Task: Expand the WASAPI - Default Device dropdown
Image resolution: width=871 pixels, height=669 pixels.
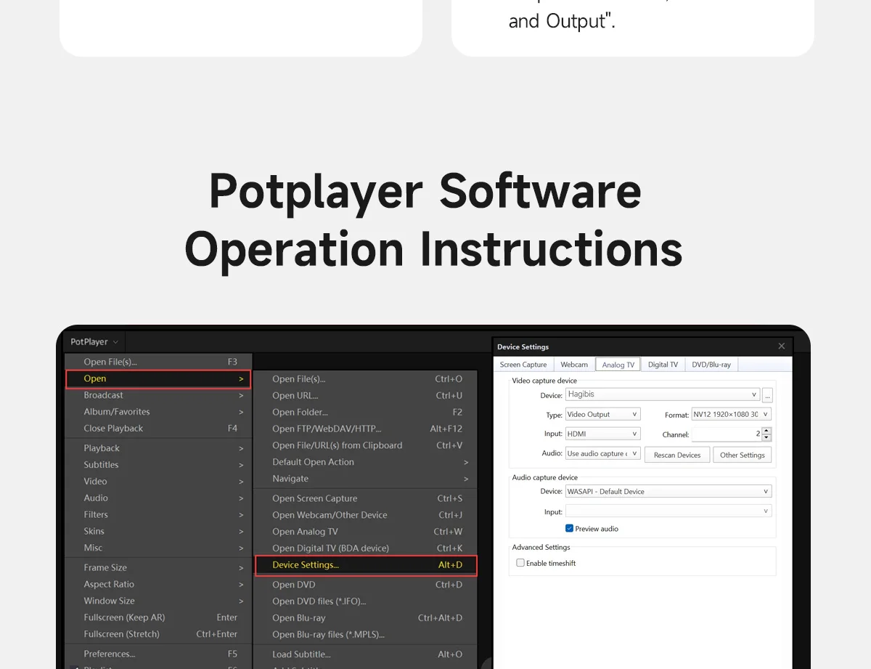Action: pos(668,492)
